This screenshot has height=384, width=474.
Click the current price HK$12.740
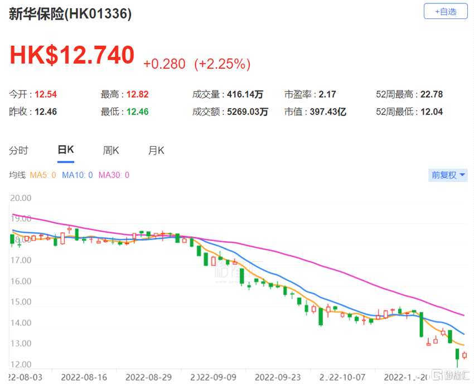(x=72, y=55)
